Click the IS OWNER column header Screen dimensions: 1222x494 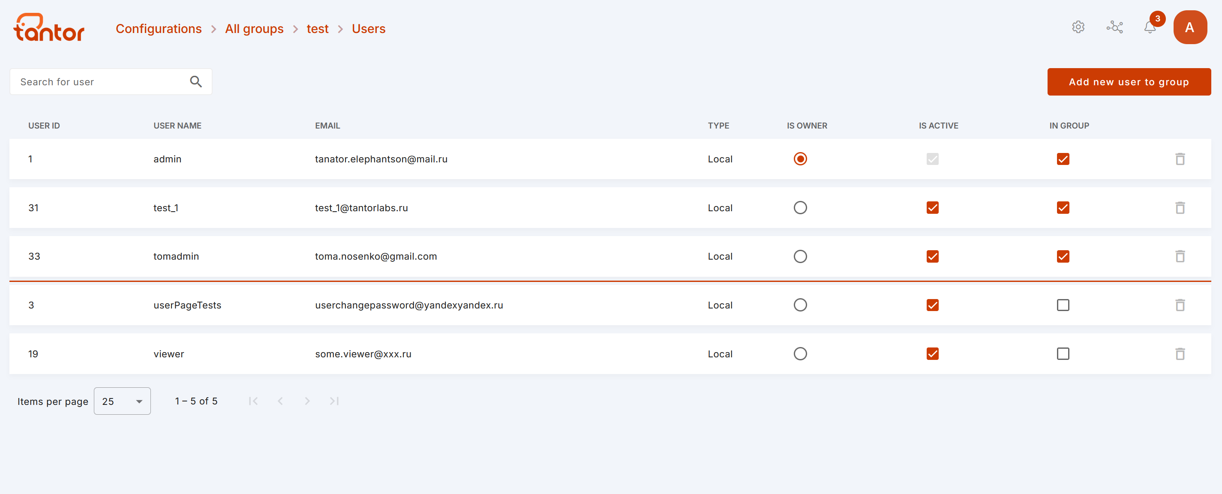pyautogui.click(x=806, y=126)
